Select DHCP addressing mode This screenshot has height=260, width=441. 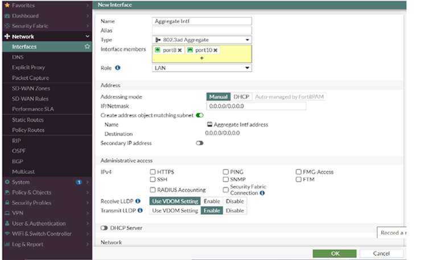point(241,97)
